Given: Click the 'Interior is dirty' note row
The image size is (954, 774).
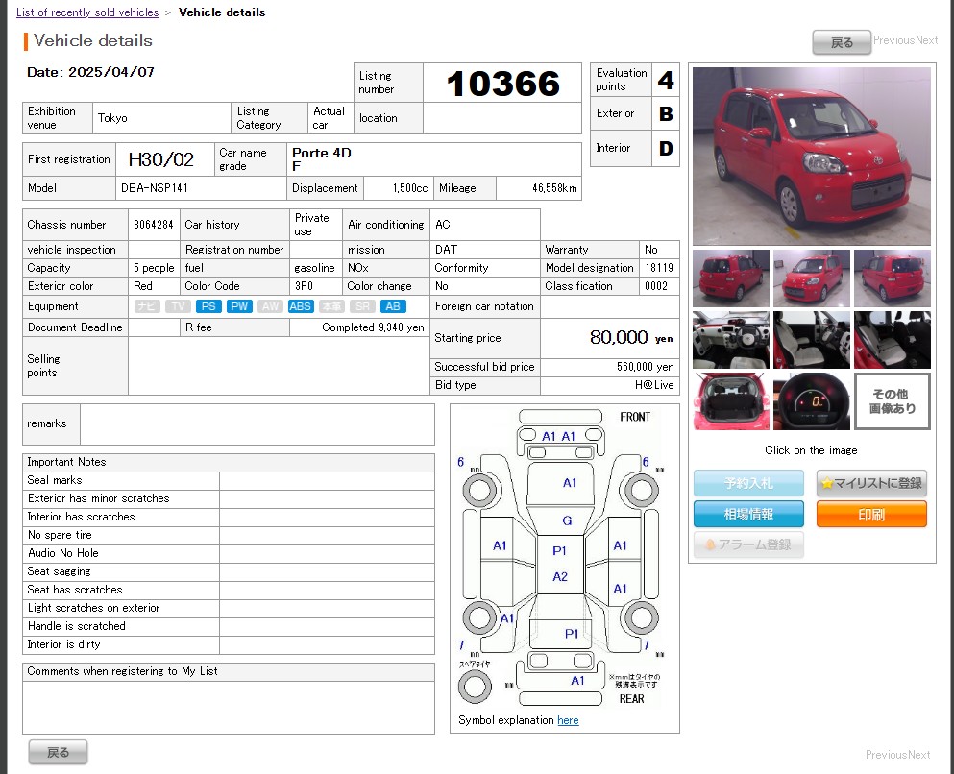Looking at the screenshot, I should tap(229, 644).
